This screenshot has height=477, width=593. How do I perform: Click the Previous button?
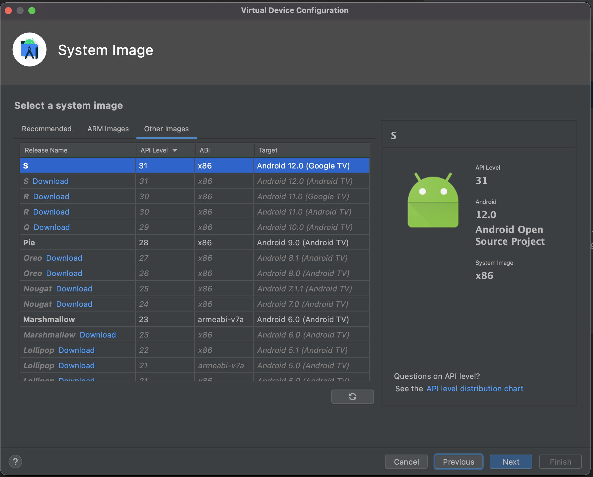tap(458, 462)
